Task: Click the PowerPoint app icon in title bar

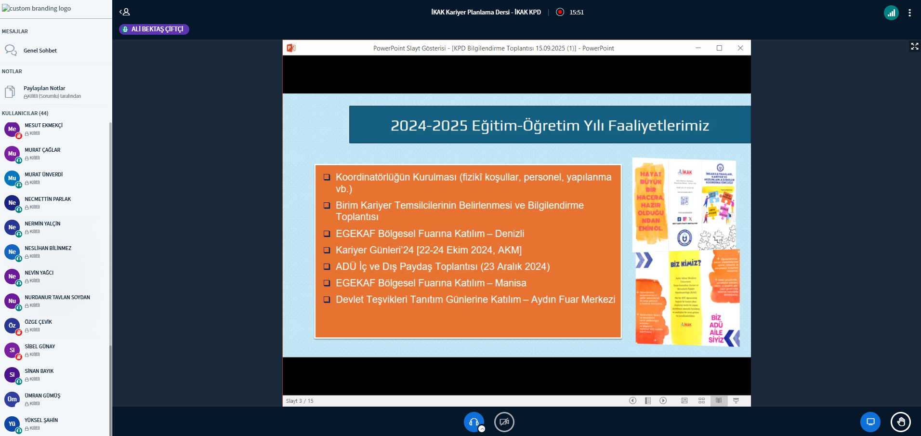Action: coord(291,48)
